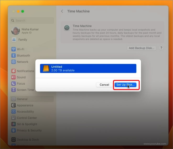Open Accessibility settings label

coord(25,112)
